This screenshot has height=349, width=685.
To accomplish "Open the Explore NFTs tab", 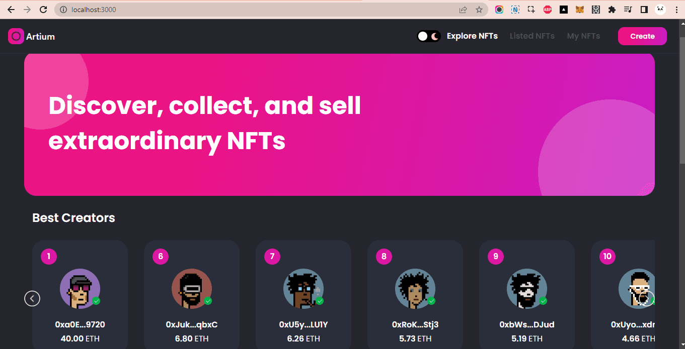I will click(x=472, y=36).
